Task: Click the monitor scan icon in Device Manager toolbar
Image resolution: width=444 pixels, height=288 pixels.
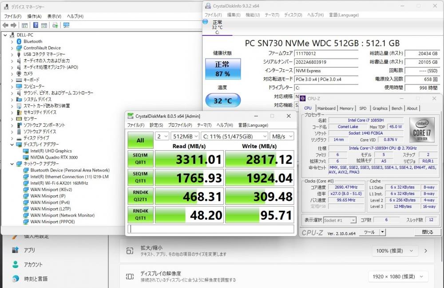Action: (66, 25)
